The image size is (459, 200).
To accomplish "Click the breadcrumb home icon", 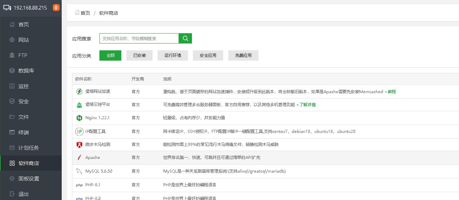I will [x=77, y=13].
